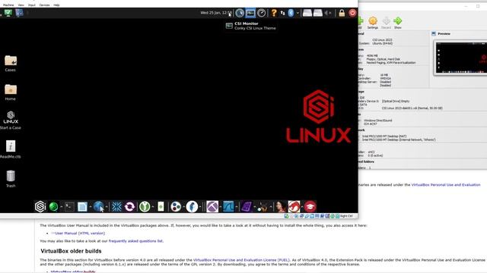
Task: Click the blue feather circle dock icon
Action: [x=192, y=206]
